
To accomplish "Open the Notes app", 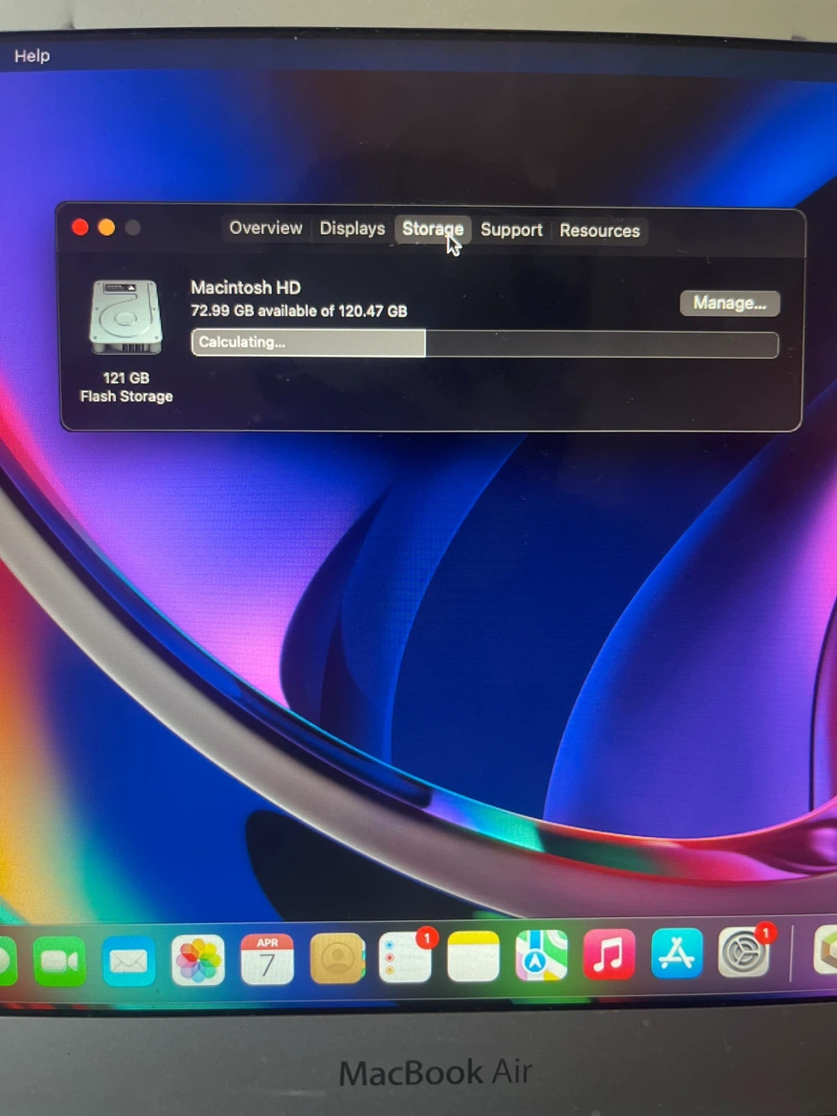I will (473, 956).
